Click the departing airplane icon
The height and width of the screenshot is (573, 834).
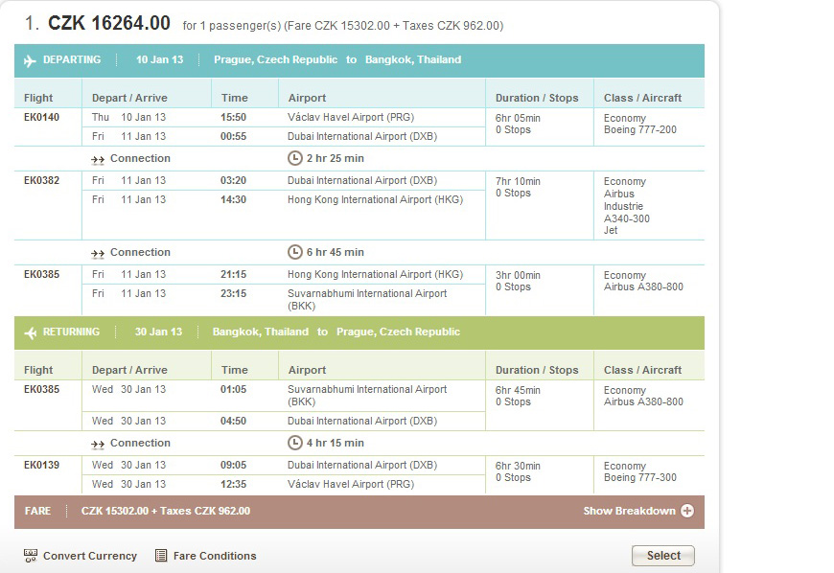coord(30,60)
